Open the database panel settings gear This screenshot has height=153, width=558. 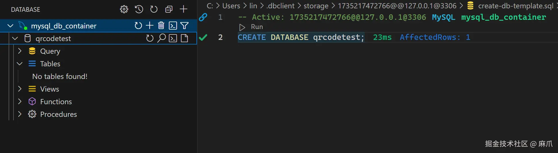click(124, 9)
